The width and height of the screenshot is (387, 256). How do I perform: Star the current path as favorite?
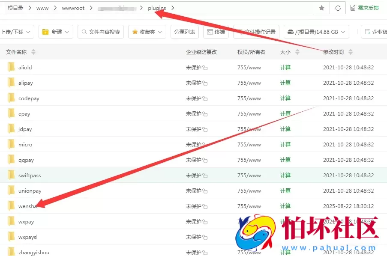coord(321,7)
